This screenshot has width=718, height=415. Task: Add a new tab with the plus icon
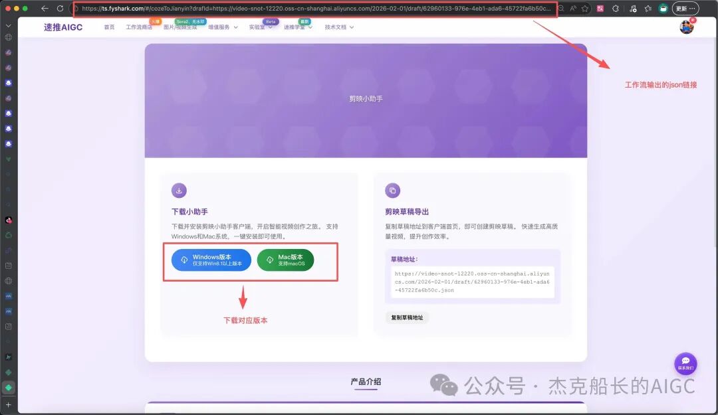(x=8, y=404)
